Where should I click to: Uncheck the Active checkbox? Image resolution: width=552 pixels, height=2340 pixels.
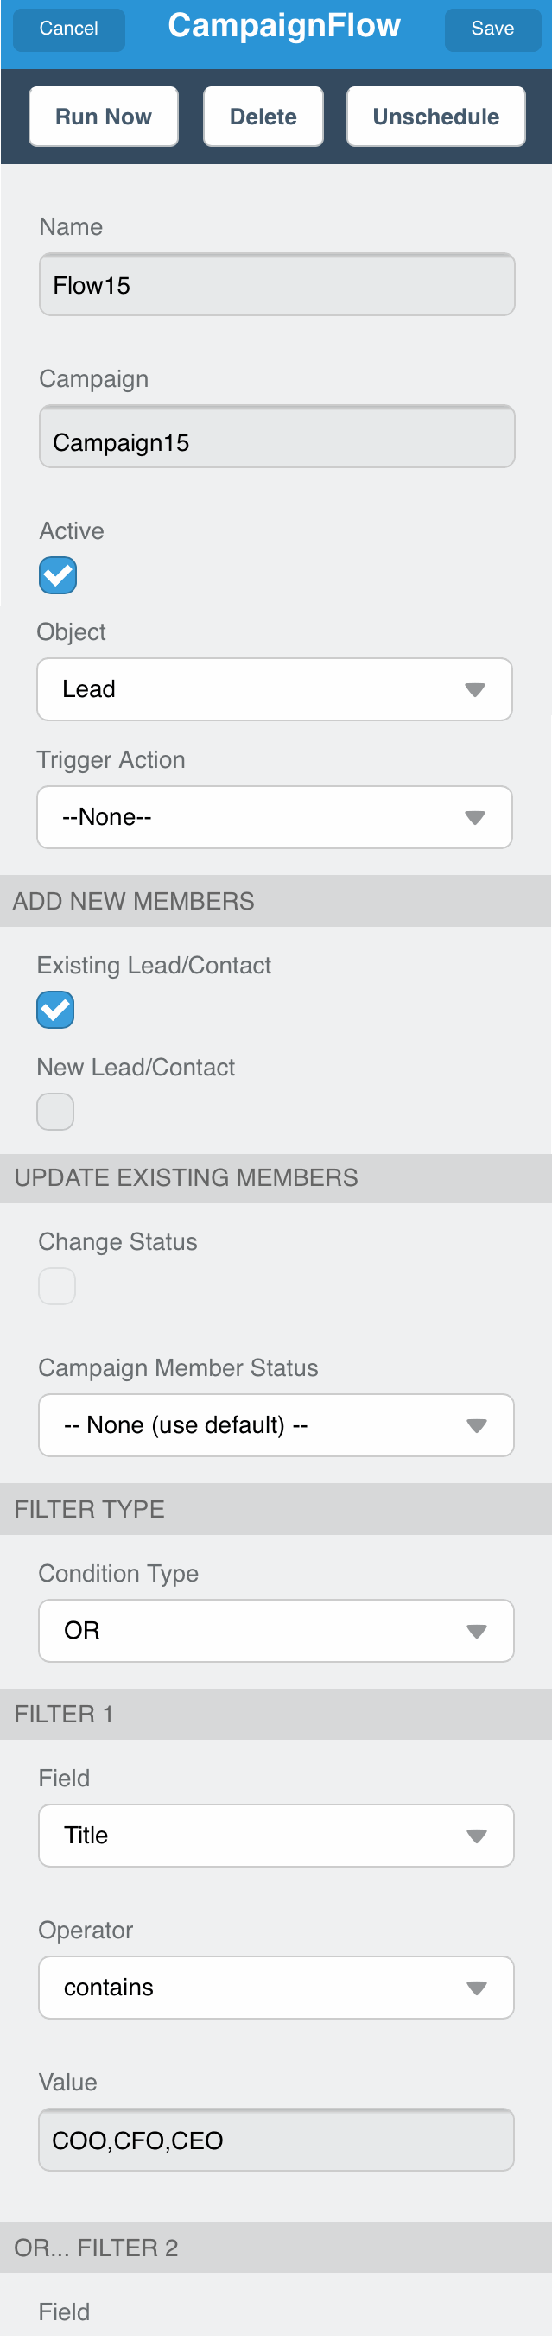click(58, 575)
